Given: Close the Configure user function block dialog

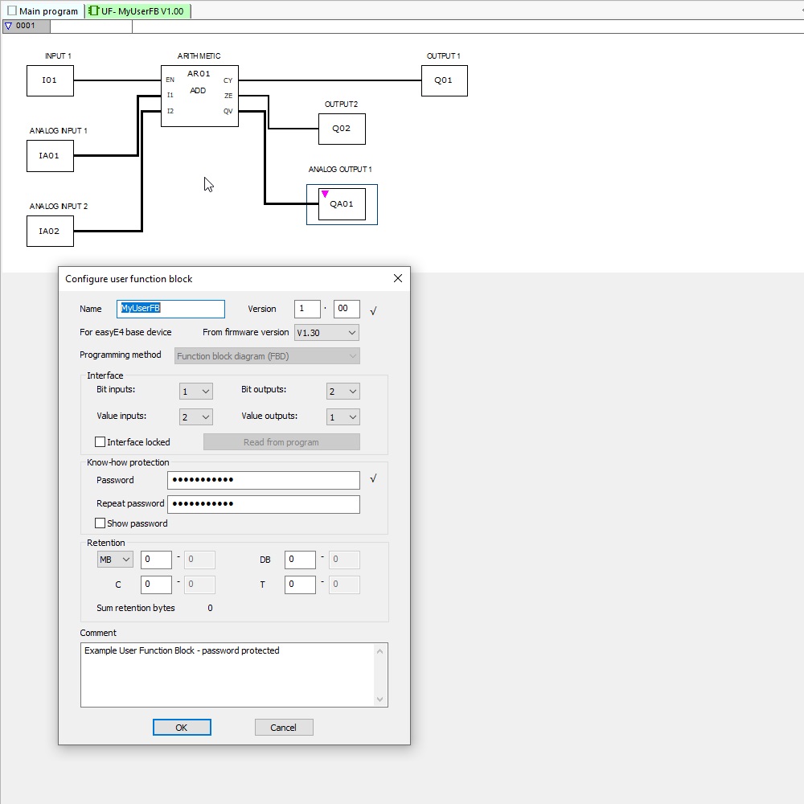Looking at the screenshot, I should [x=398, y=278].
